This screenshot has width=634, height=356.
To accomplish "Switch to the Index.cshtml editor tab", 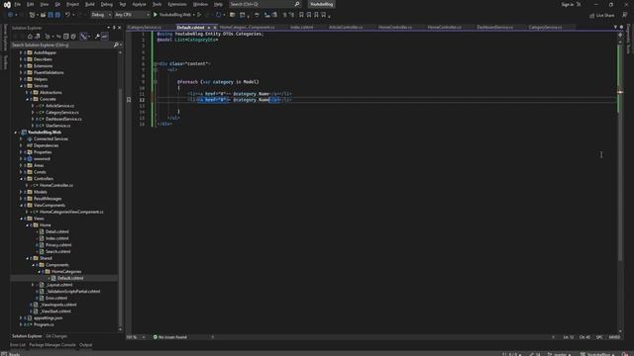I will (301, 27).
